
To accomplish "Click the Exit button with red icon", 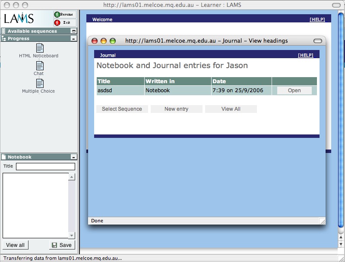I will [x=65, y=22].
